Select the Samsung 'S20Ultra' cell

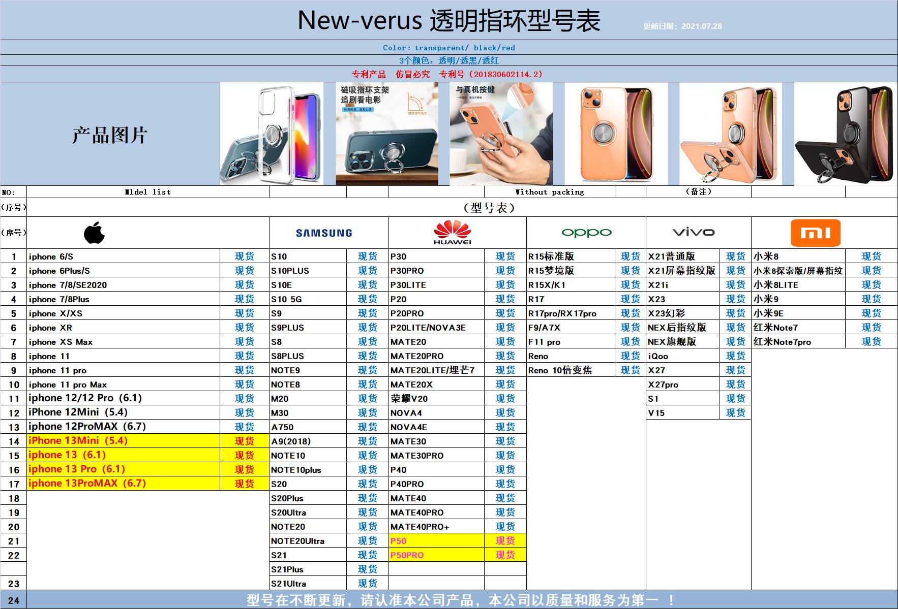pos(308,512)
